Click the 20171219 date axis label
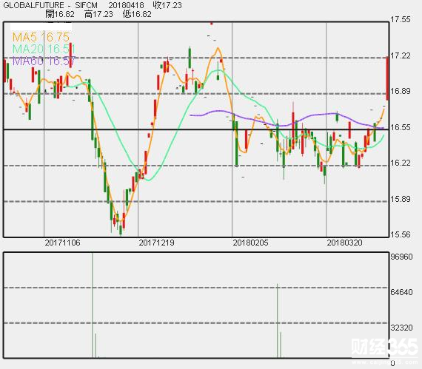The width and height of the screenshot is (422, 369). click(157, 243)
